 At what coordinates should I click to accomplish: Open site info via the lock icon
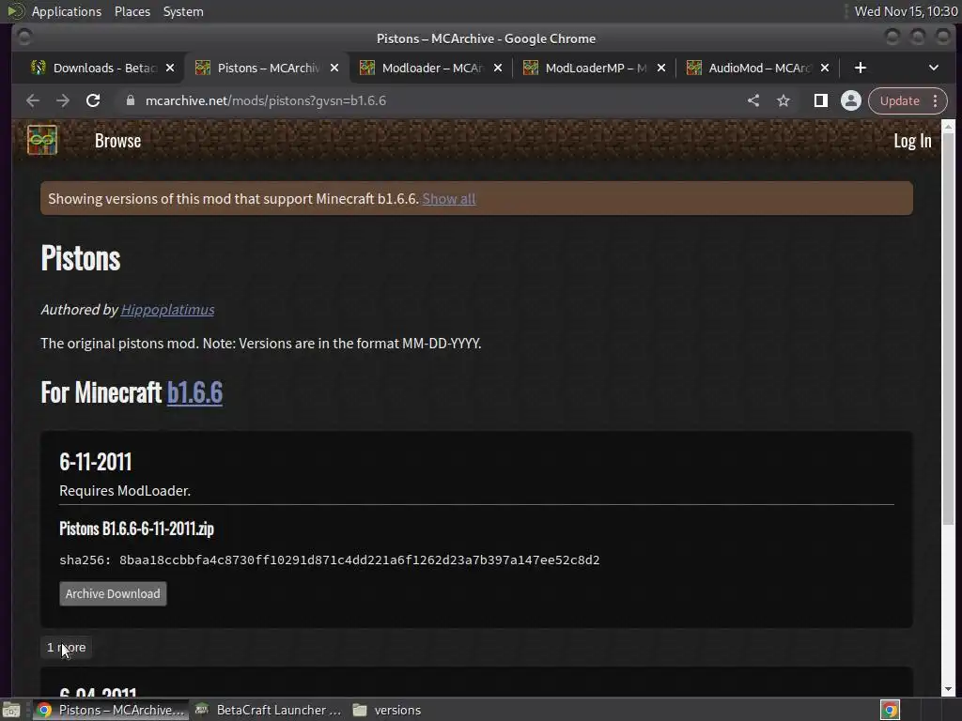pos(130,100)
